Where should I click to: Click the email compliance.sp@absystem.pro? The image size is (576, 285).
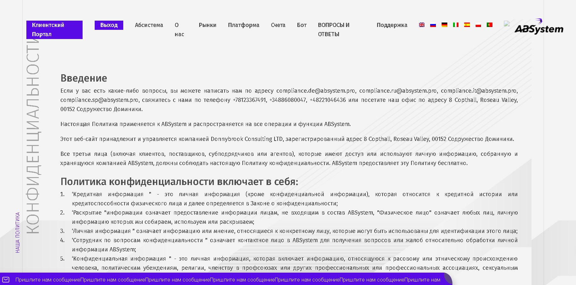coord(99,100)
